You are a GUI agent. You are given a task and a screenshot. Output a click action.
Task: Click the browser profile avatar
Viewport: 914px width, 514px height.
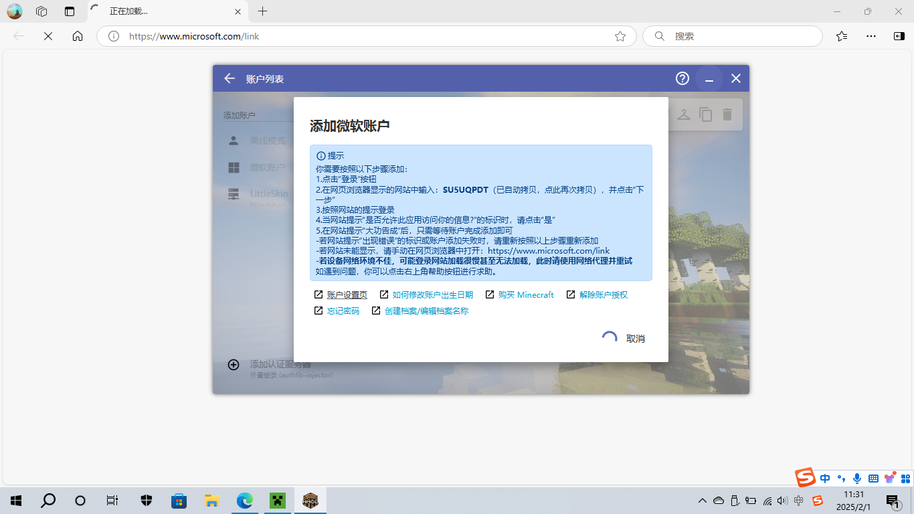(14, 11)
